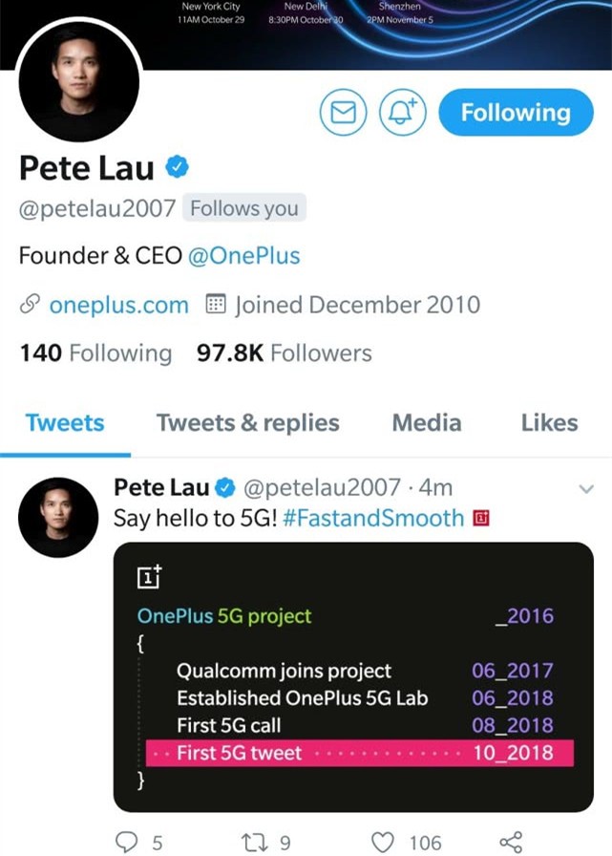Select the Likes tab
Viewport: 612px width, 856px height.
click(x=549, y=423)
